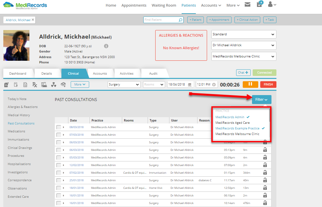Open the stacked documents download icon

click(x=63, y=85)
